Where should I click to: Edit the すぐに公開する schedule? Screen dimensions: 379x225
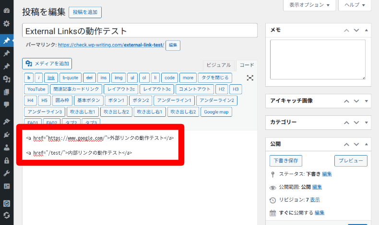(x=320, y=213)
